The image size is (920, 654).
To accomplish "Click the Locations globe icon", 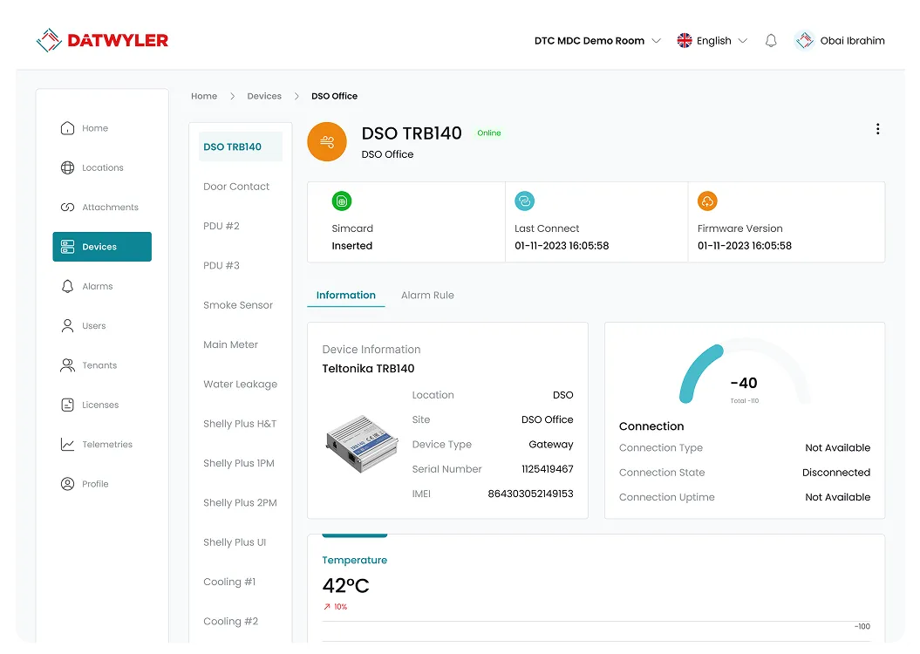I will (67, 167).
